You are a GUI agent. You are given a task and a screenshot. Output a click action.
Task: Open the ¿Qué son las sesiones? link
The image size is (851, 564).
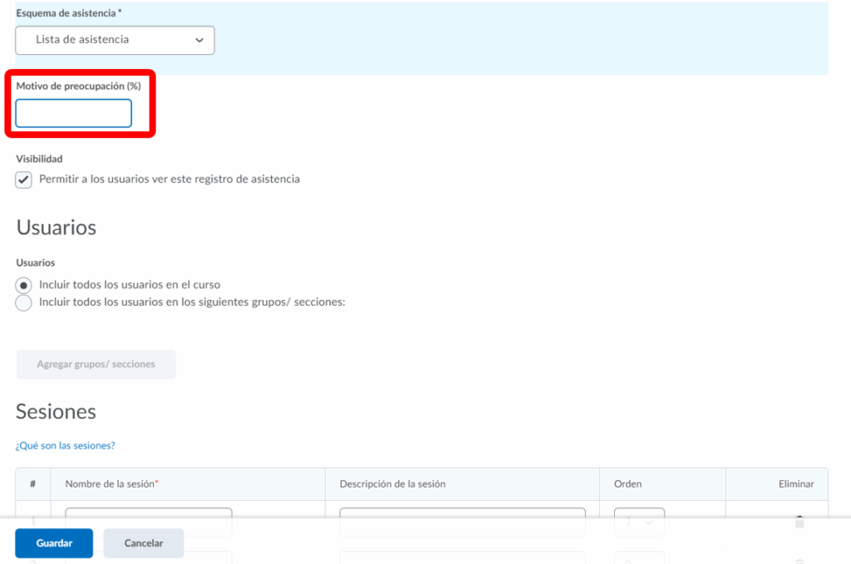(65, 446)
